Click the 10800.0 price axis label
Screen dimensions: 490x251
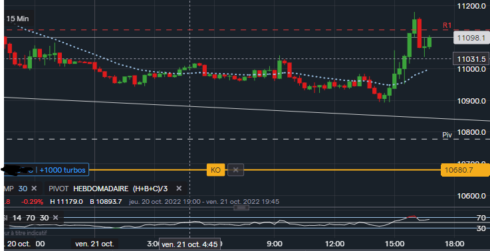coord(471,132)
